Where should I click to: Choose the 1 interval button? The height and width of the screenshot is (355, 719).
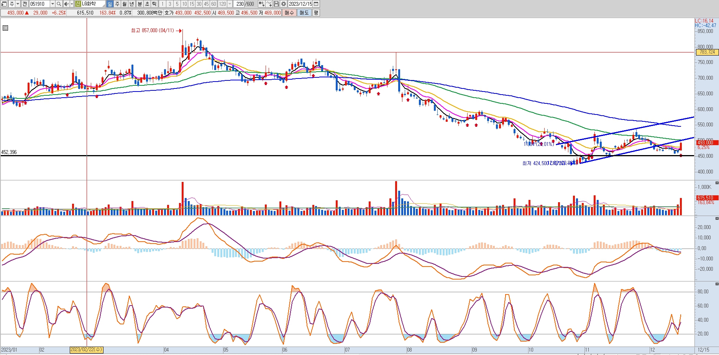(x=163, y=4)
